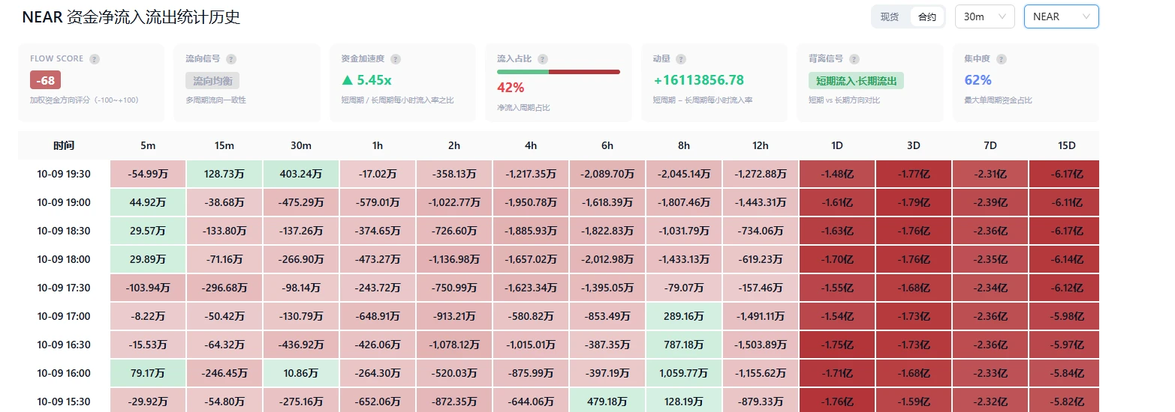Click help icon beside 动量
1175x412 pixels.
point(680,58)
